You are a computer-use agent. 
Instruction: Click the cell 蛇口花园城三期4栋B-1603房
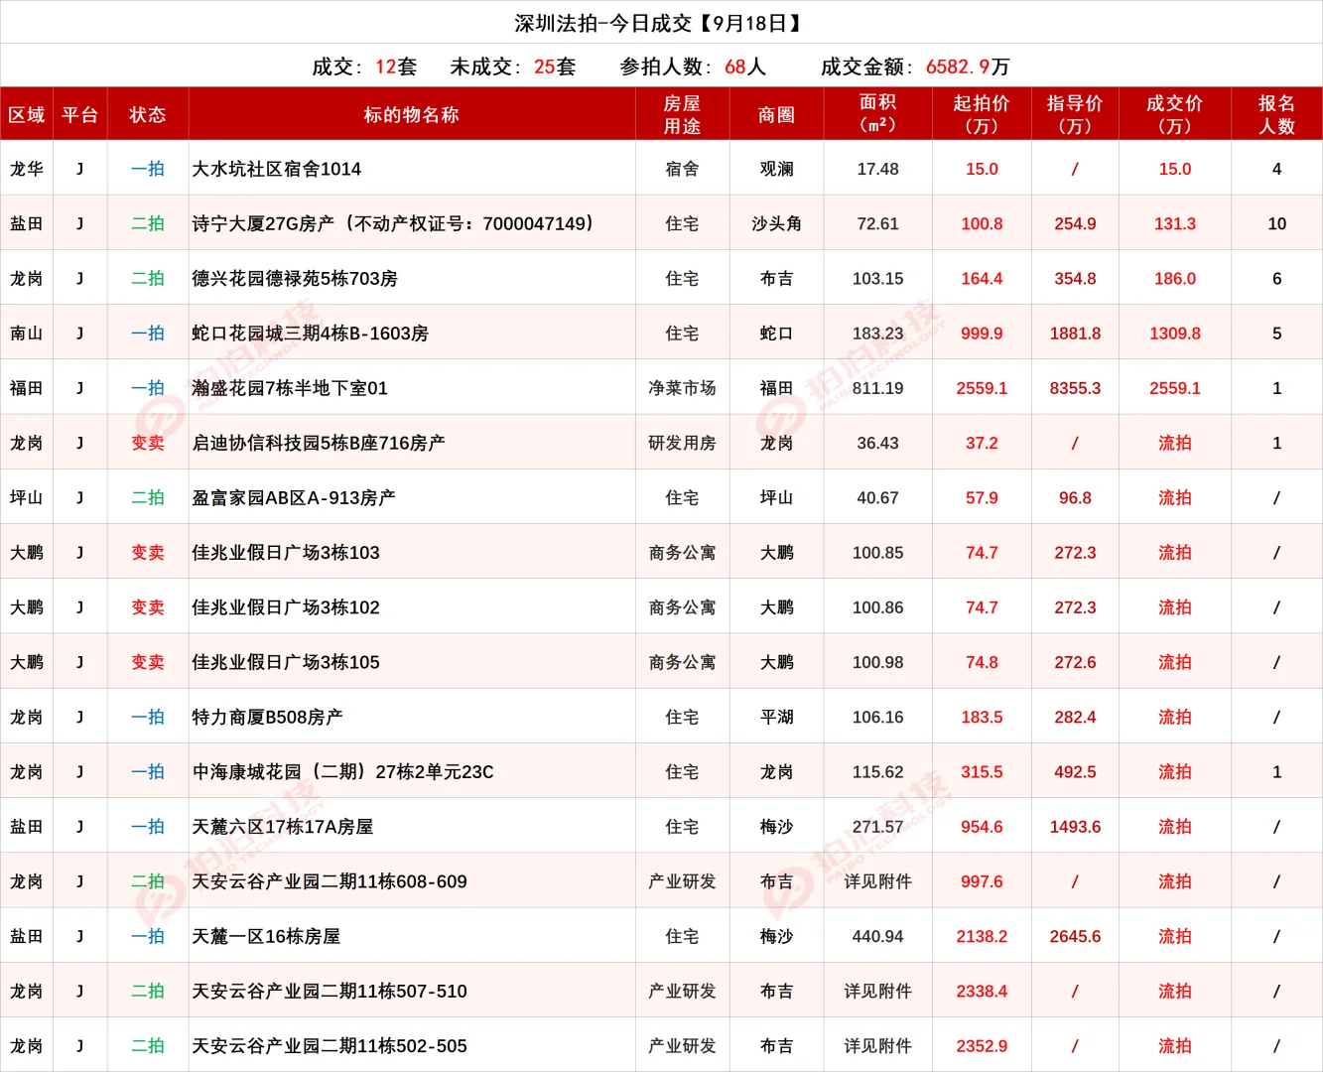412,334
